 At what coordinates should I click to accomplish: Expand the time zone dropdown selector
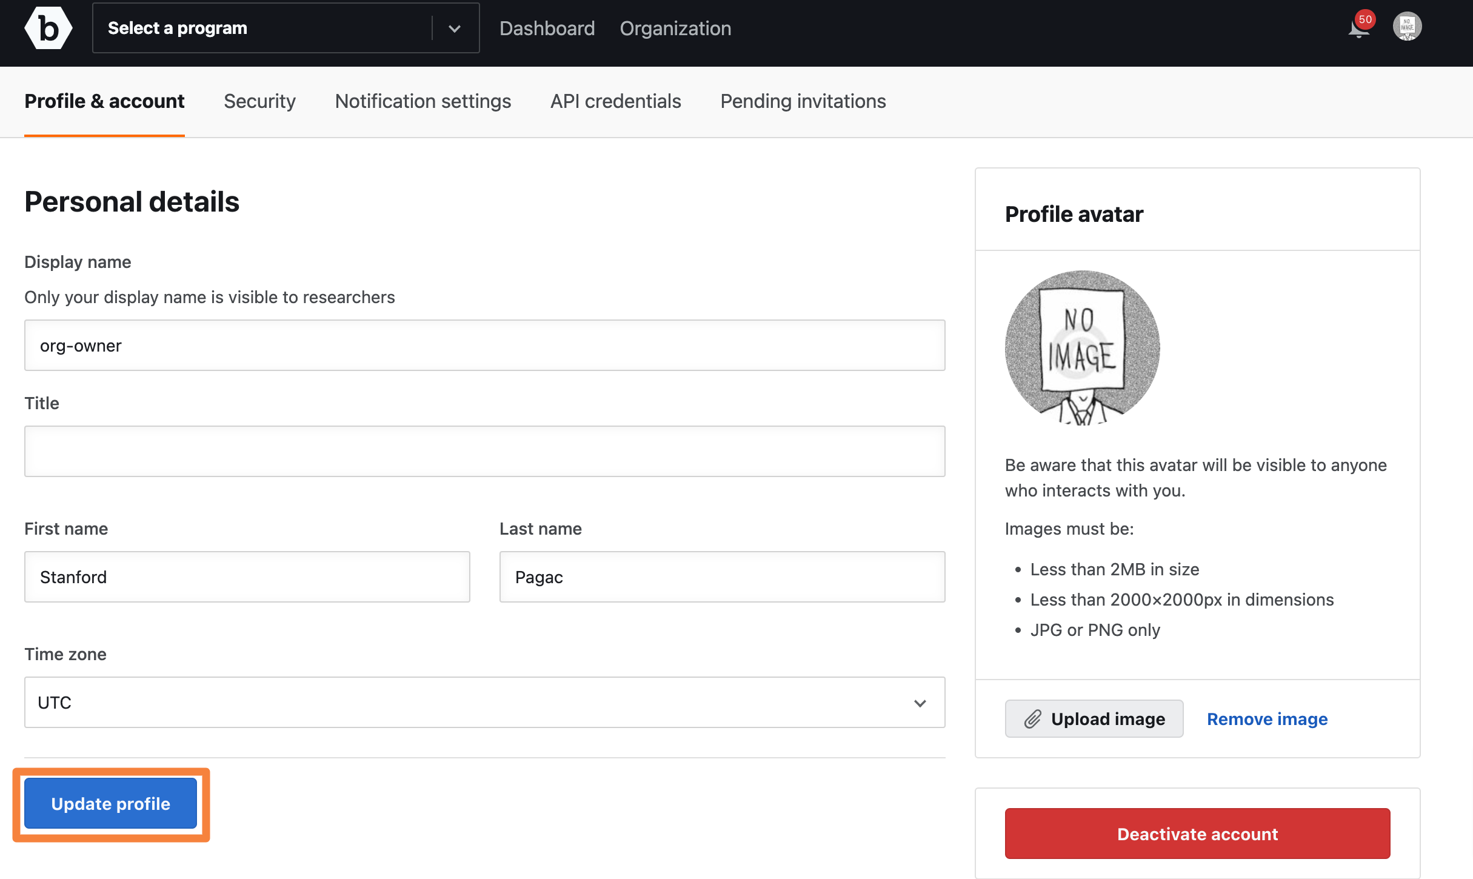[x=918, y=702]
